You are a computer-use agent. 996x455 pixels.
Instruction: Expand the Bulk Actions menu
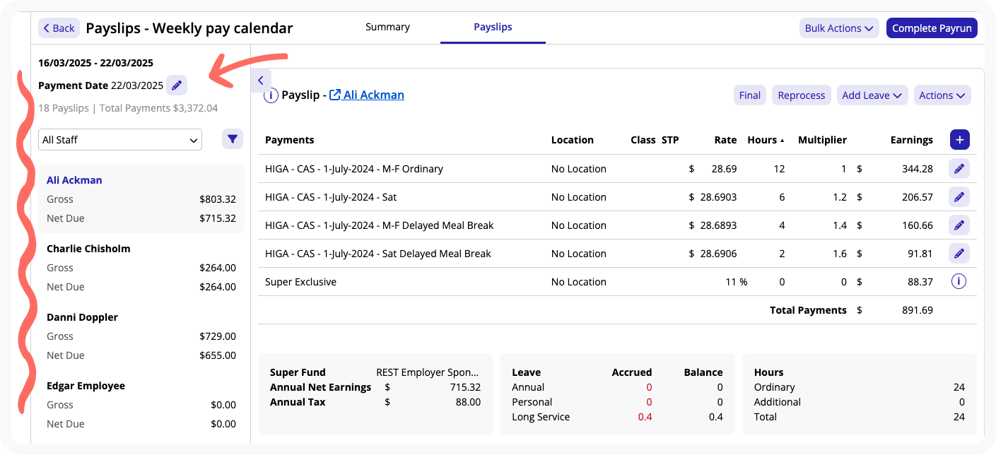pos(839,28)
